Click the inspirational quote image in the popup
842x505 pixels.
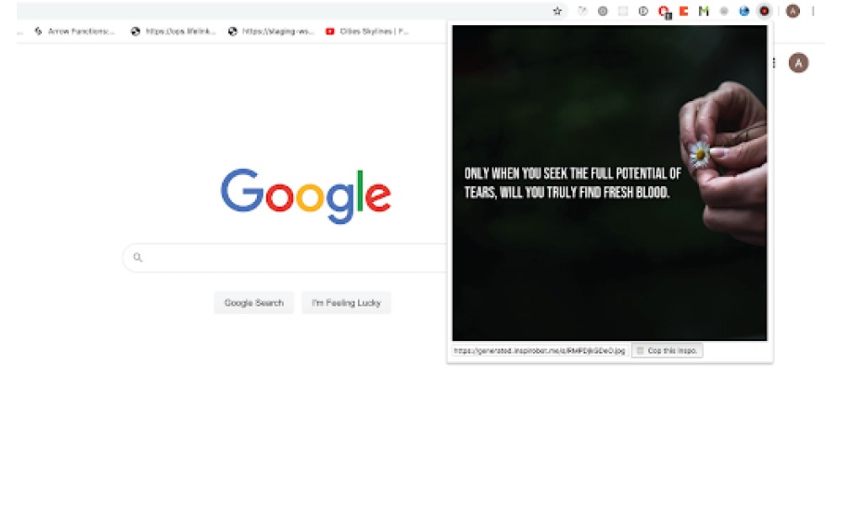610,183
